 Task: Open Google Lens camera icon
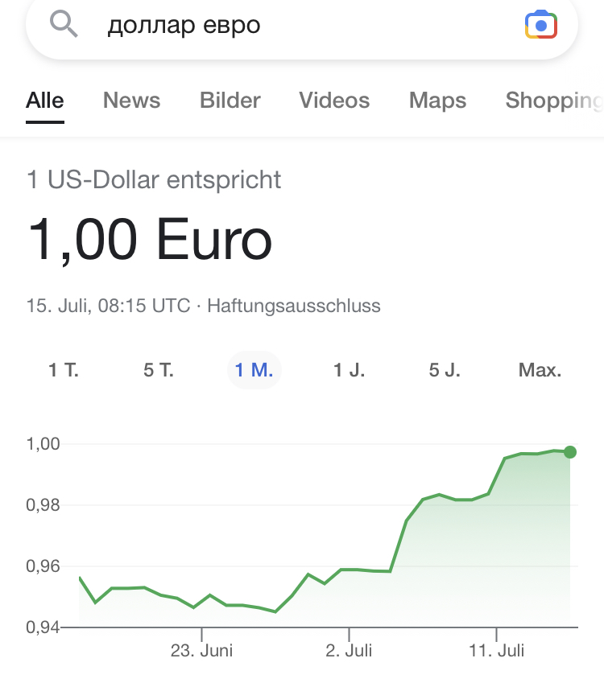coord(541,25)
